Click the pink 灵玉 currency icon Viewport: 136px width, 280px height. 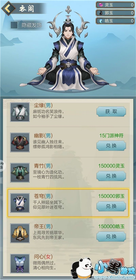(101, 5)
